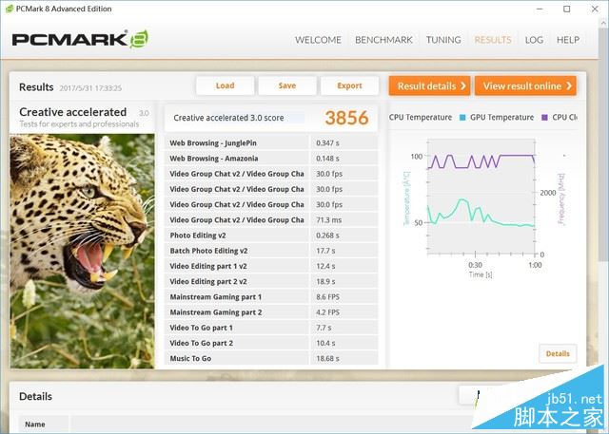Click the CPU Temperature legend label
The height and width of the screenshot is (434, 609).
point(421,118)
